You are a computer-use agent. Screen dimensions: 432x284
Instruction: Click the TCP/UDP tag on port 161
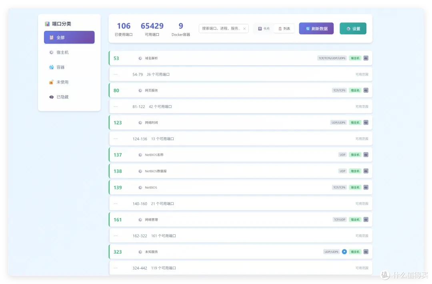(340, 220)
